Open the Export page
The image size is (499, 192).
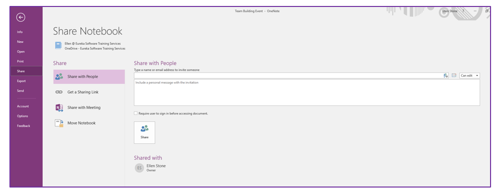click(21, 81)
